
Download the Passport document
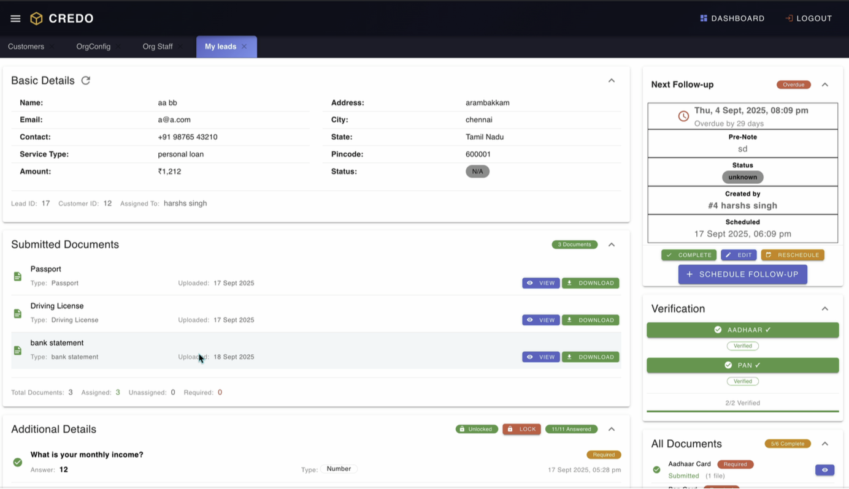pos(590,283)
